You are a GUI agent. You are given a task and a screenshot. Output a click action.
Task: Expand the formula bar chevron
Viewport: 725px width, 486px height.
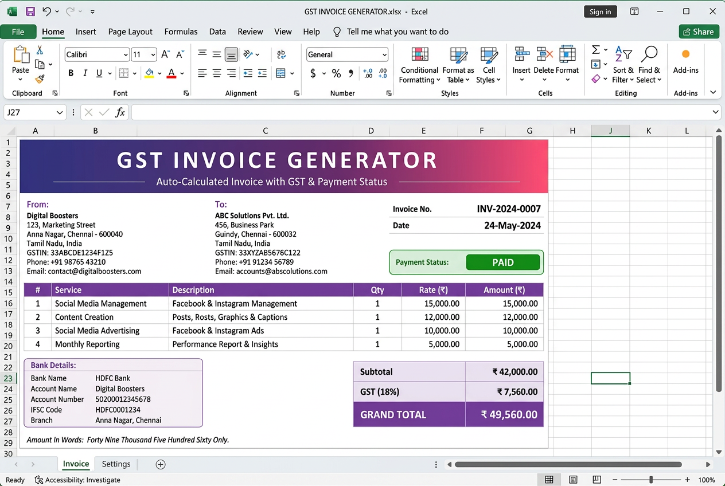(715, 112)
